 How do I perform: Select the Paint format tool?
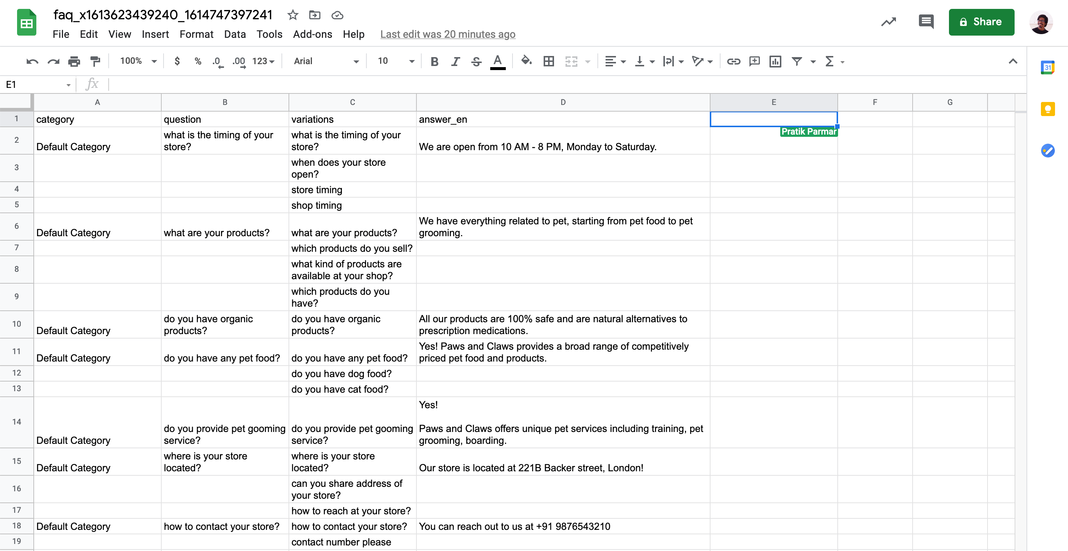coord(95,61)
